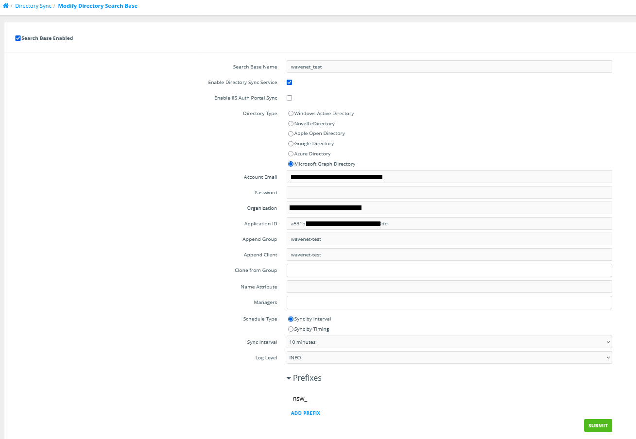This screenshot has height=439, width=636.
Task: Open the Directory Sync breadcrumb link
Action: point(33,6)
